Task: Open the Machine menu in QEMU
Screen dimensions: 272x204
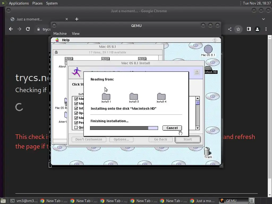Action: pyautogui.click(x=60, y=33)
